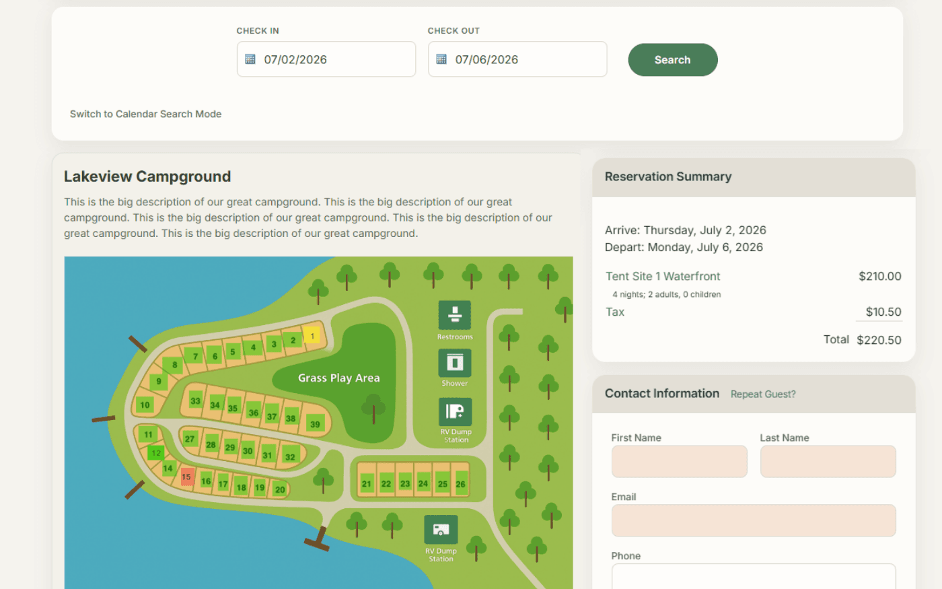Screen dimensions: 942x589
Task: Click the Tax line link
Action: 615,312
